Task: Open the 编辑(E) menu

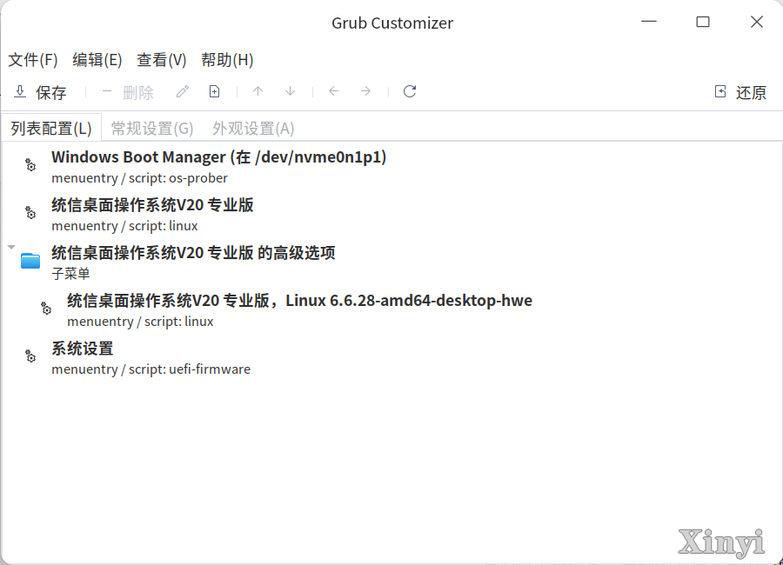Action: click(97, 60)
